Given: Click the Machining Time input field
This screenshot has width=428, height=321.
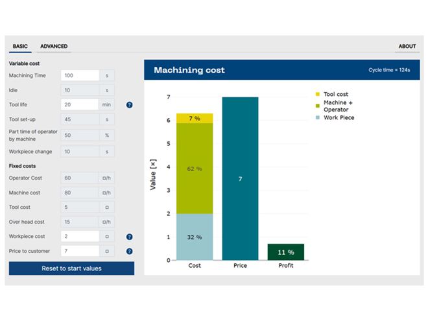Looking at the screenshot, I should (79, 76).
